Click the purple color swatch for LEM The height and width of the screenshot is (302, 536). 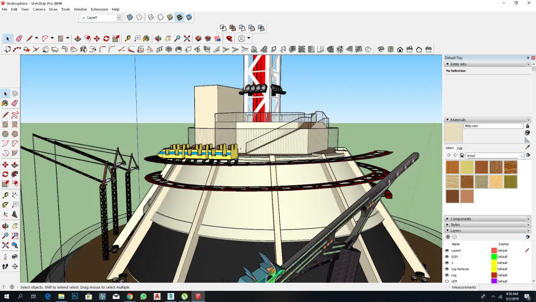pos(494,281)
